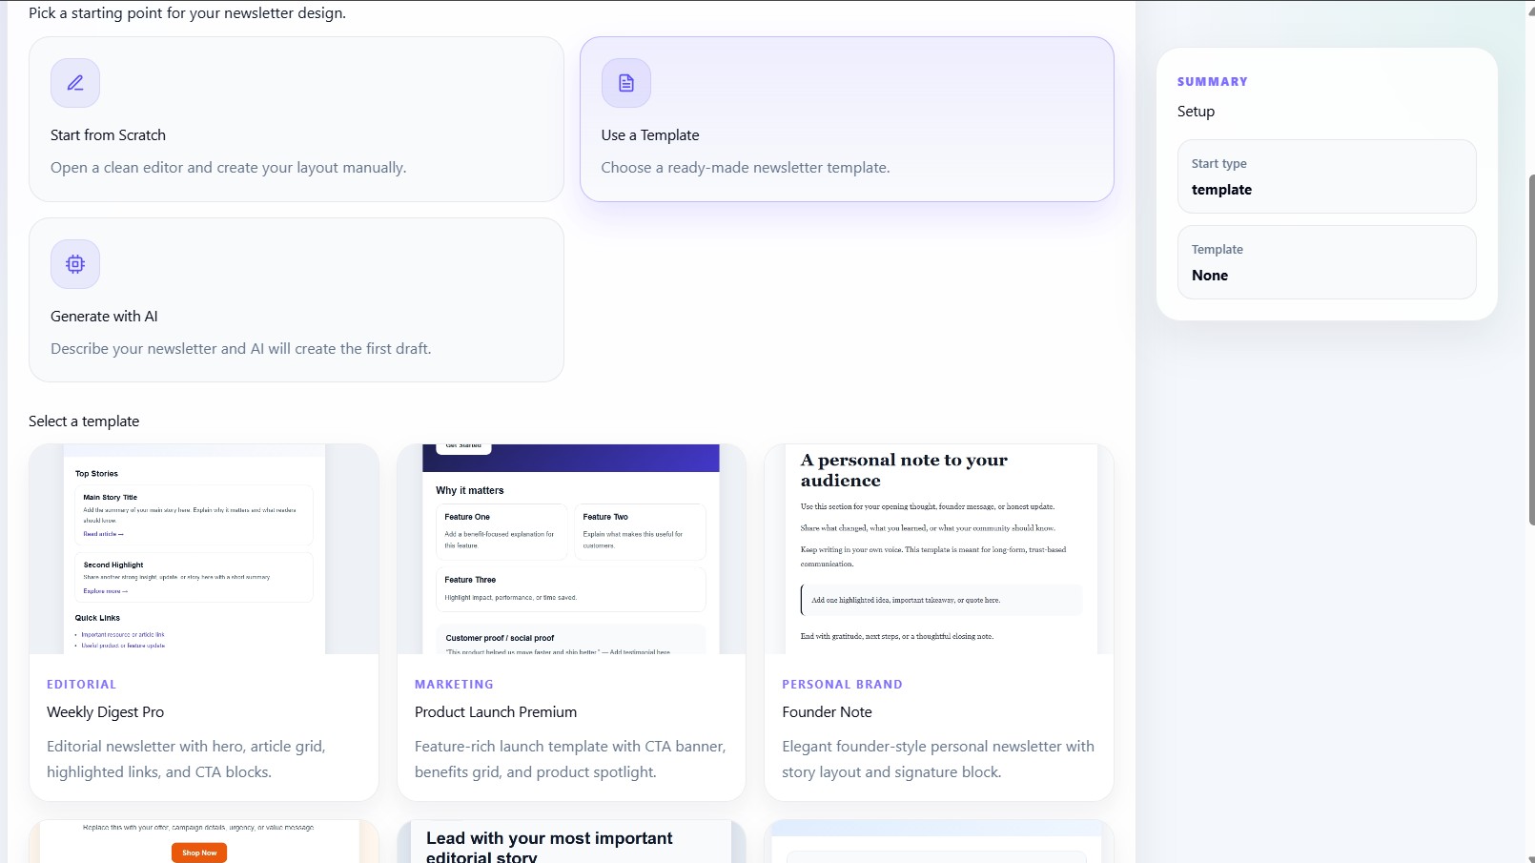Open the Founder Note template preview
Viewport: 1535px width, 863px height.
click(939, 549)
